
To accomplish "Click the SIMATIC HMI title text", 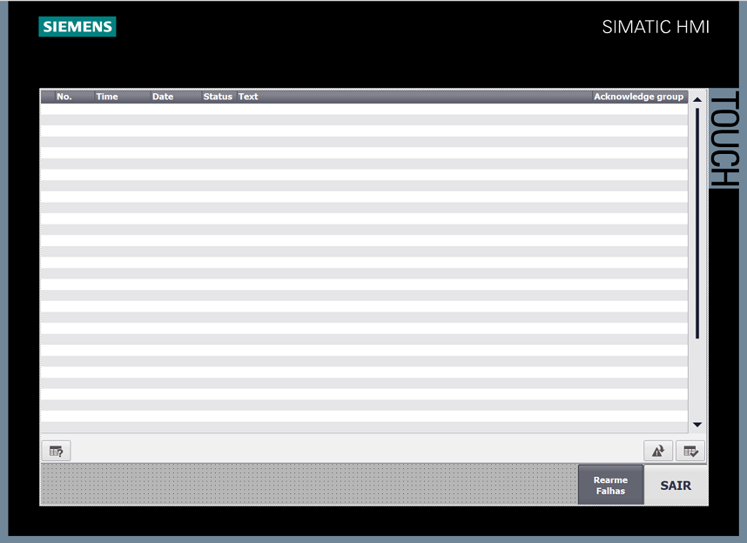I will (656, 27).
